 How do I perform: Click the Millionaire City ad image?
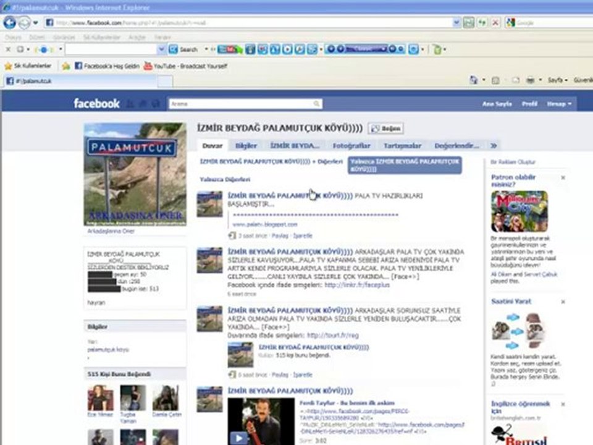point(519,211)
